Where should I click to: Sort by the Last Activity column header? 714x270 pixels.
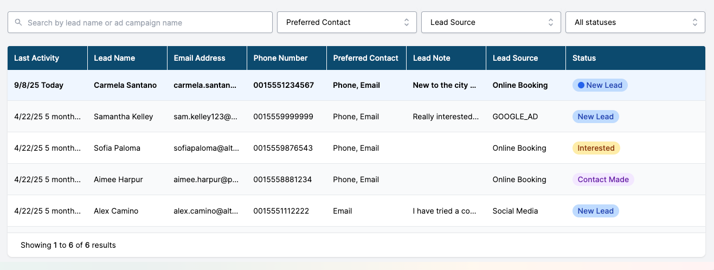36,58
